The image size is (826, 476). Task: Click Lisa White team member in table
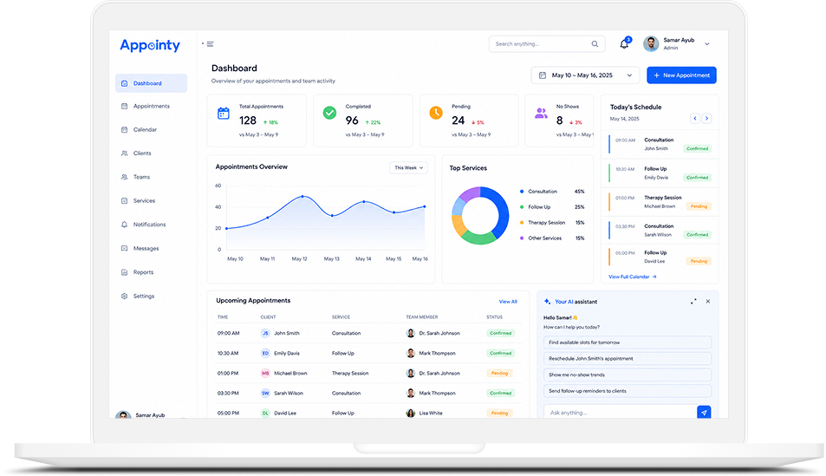[x=431, y=414]
